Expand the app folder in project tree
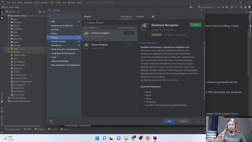This screenshot has width=252, height=142. coord(8,19)
